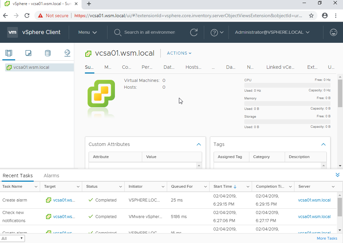Screen dimensions: 343x243
Task: Click the VMware vm logo
Action: 12,32
